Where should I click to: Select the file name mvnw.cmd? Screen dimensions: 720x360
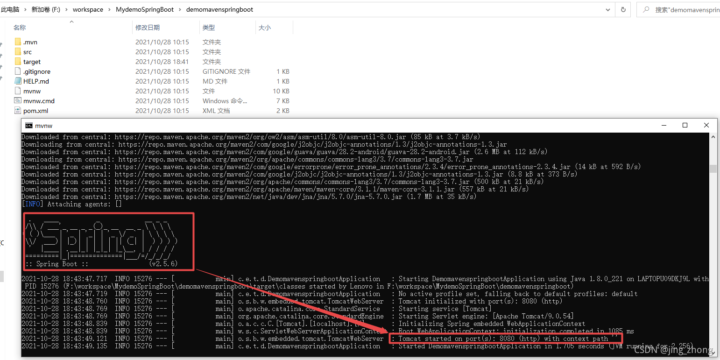tap(39, 101)
